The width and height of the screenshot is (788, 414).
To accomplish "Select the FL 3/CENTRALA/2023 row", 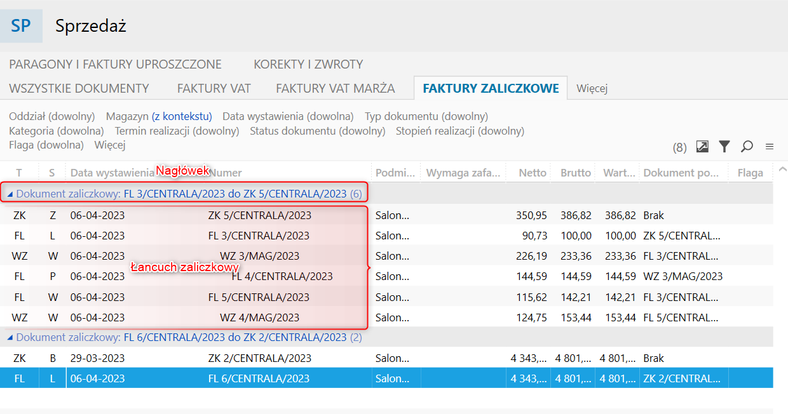I will [386, 236].
